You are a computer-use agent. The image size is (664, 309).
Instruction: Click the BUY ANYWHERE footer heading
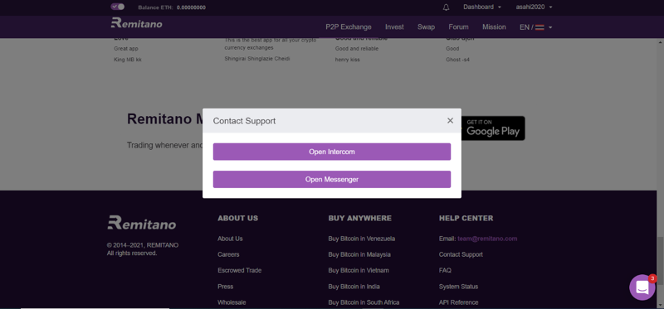pyautogui.click(x=359, y=219)
